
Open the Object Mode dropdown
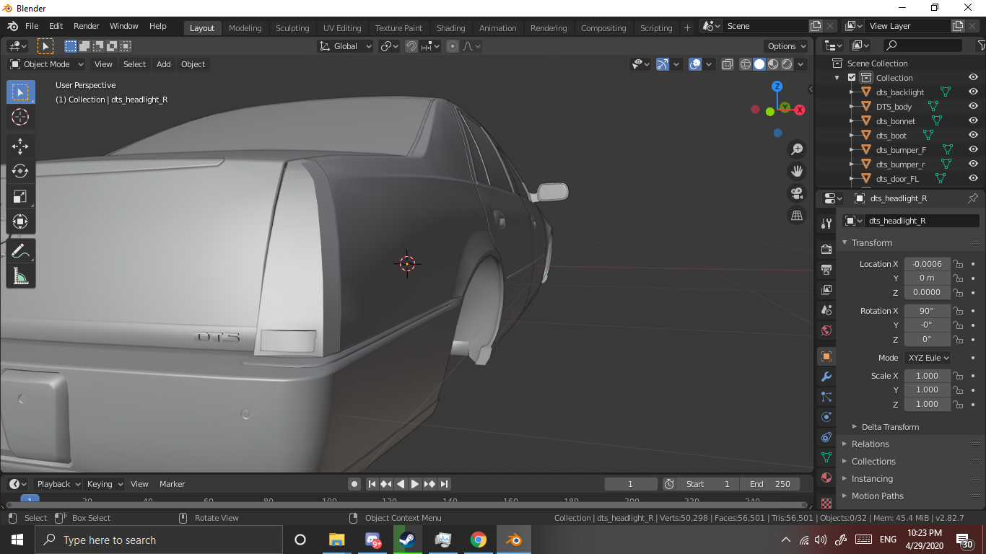point(47,64)
